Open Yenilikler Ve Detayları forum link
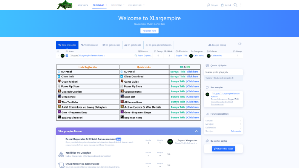 point(78,153)
